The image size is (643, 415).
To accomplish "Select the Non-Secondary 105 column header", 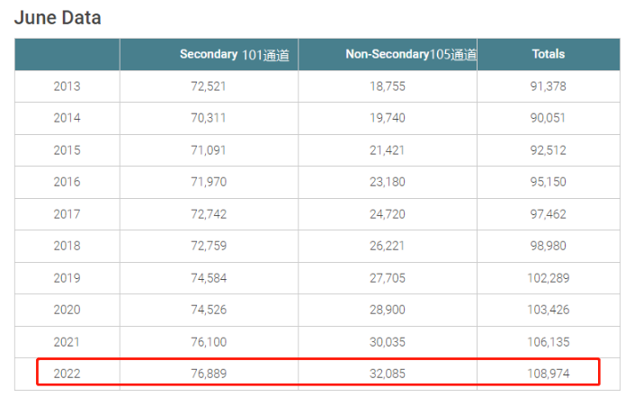I will pos(411,55).
